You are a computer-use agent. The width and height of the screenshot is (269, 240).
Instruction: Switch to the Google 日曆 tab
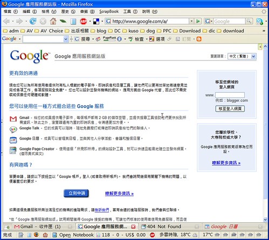234,227
